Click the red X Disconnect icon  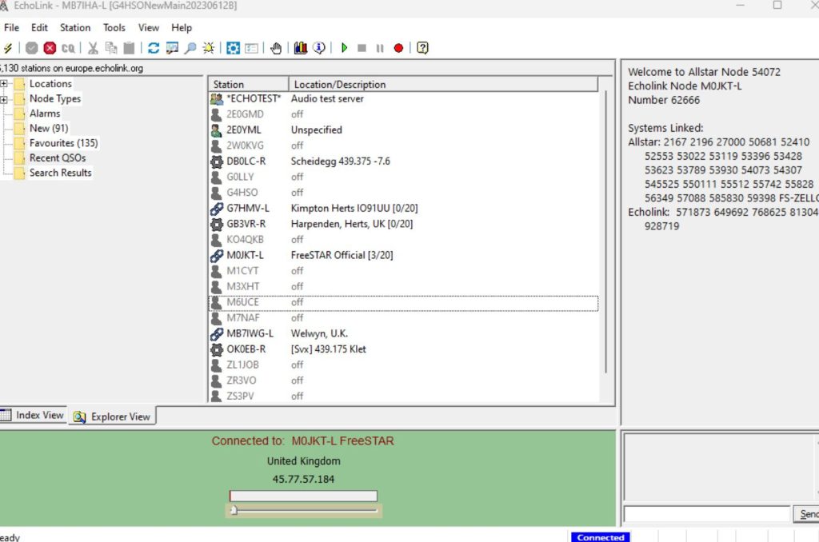(x=50, y=48)
